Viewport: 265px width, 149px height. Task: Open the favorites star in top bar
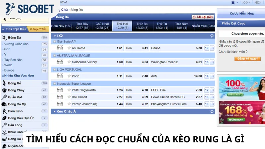click(x=233, y=2)
